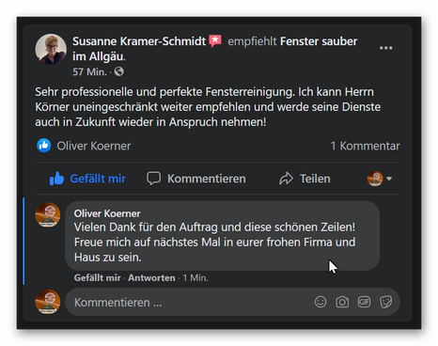Share the post with Teilen
The width and height of the screenshot is (438, 346).
click(x=305, y=179)
